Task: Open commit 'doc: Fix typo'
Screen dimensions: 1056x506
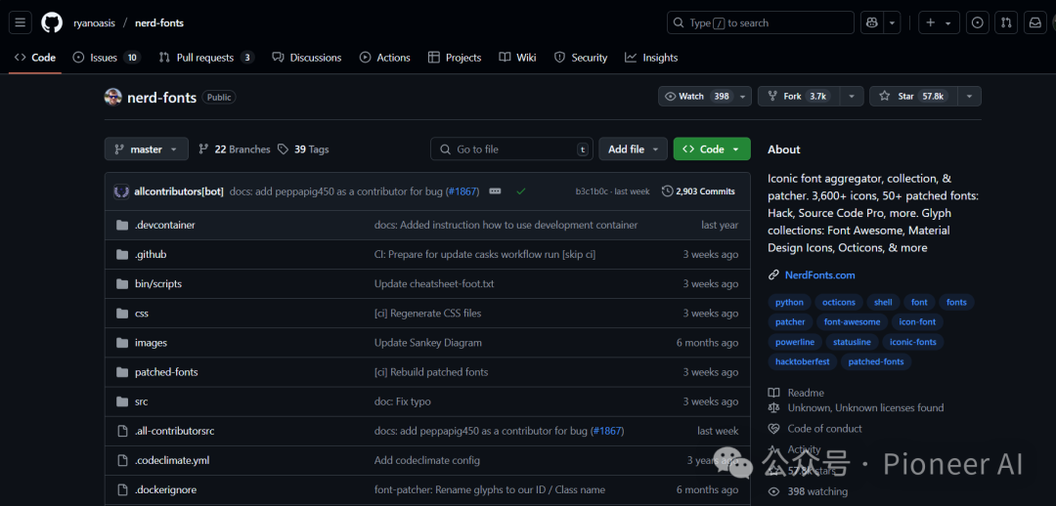Action: click(402, 401)
